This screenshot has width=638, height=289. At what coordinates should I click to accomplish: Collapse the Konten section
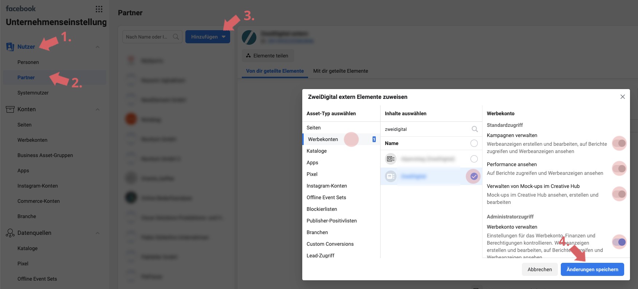98,109
